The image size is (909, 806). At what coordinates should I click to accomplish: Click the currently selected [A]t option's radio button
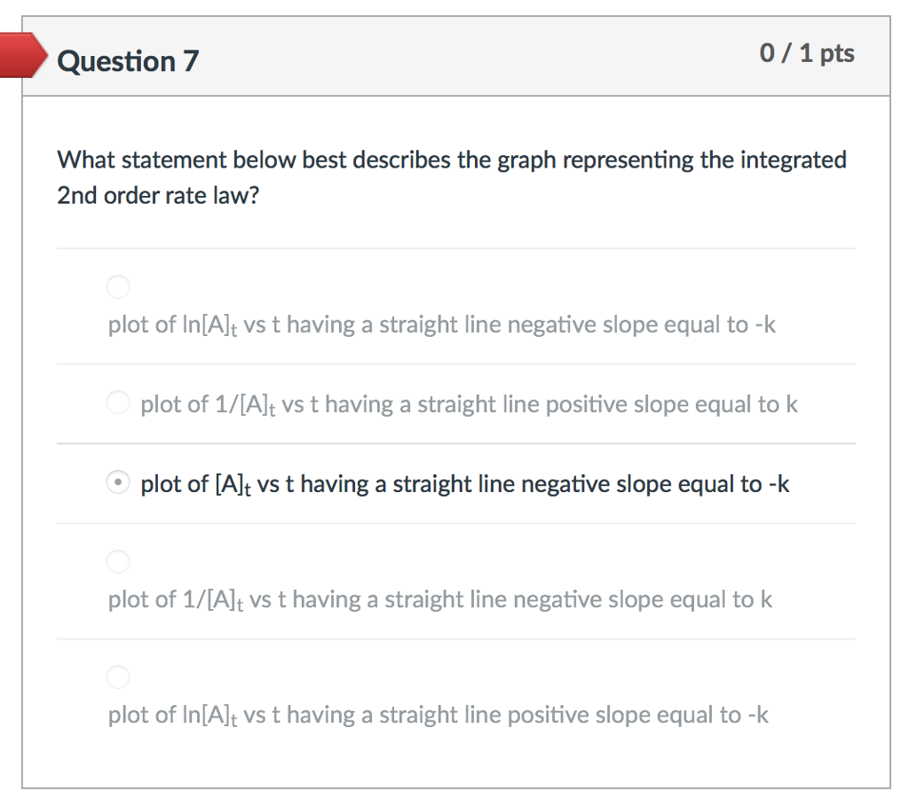(x=117, y=481)
